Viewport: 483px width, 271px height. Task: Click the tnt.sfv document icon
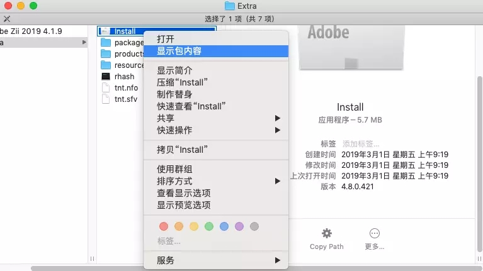coord(106,99)
